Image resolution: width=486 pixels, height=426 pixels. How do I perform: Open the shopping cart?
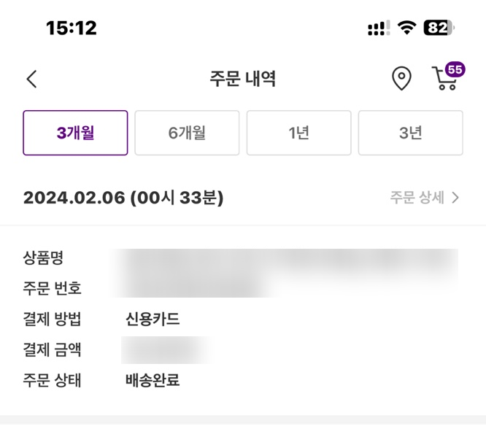(444, 79)
